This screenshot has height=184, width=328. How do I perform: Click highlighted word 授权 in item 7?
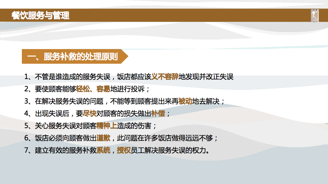click(124, 150)
